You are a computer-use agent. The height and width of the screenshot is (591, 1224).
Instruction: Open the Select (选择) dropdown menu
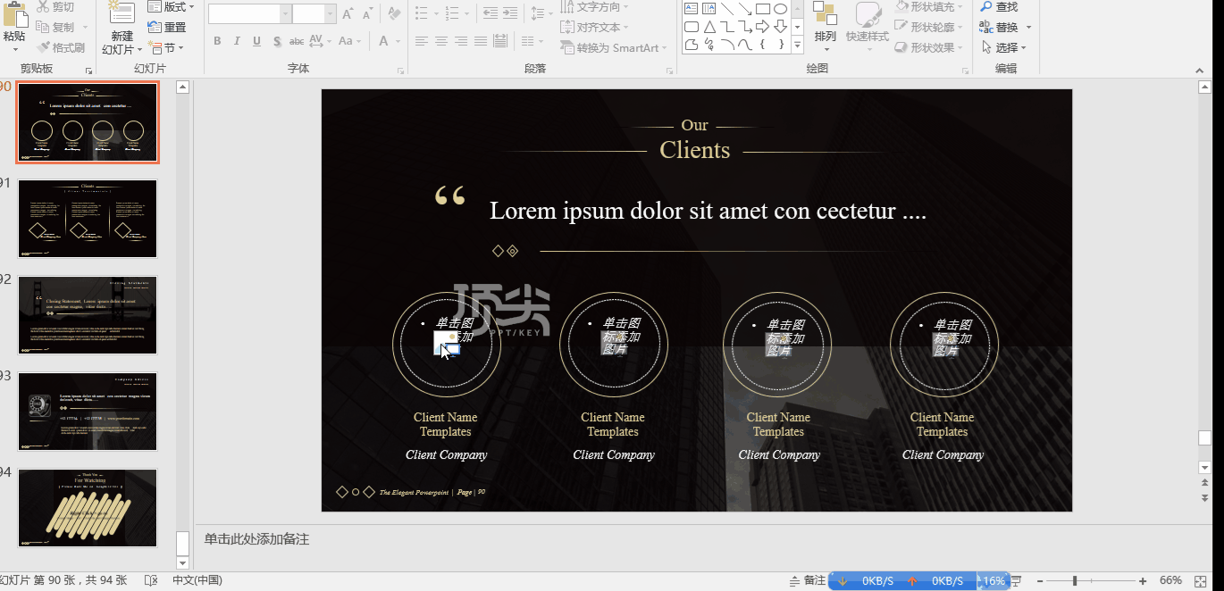click(1004, 48)
